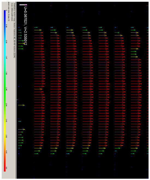
Task: Click the 1.96 color scale tick label
Action: point(7,73)
